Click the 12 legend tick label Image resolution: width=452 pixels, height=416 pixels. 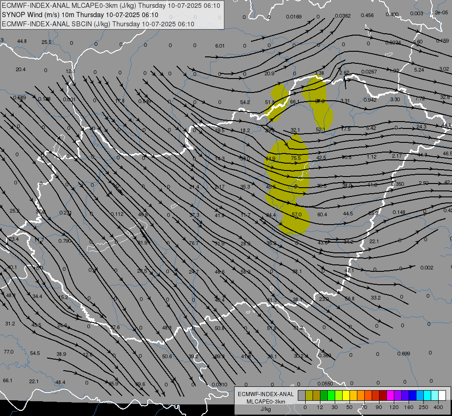pos(319,407)
